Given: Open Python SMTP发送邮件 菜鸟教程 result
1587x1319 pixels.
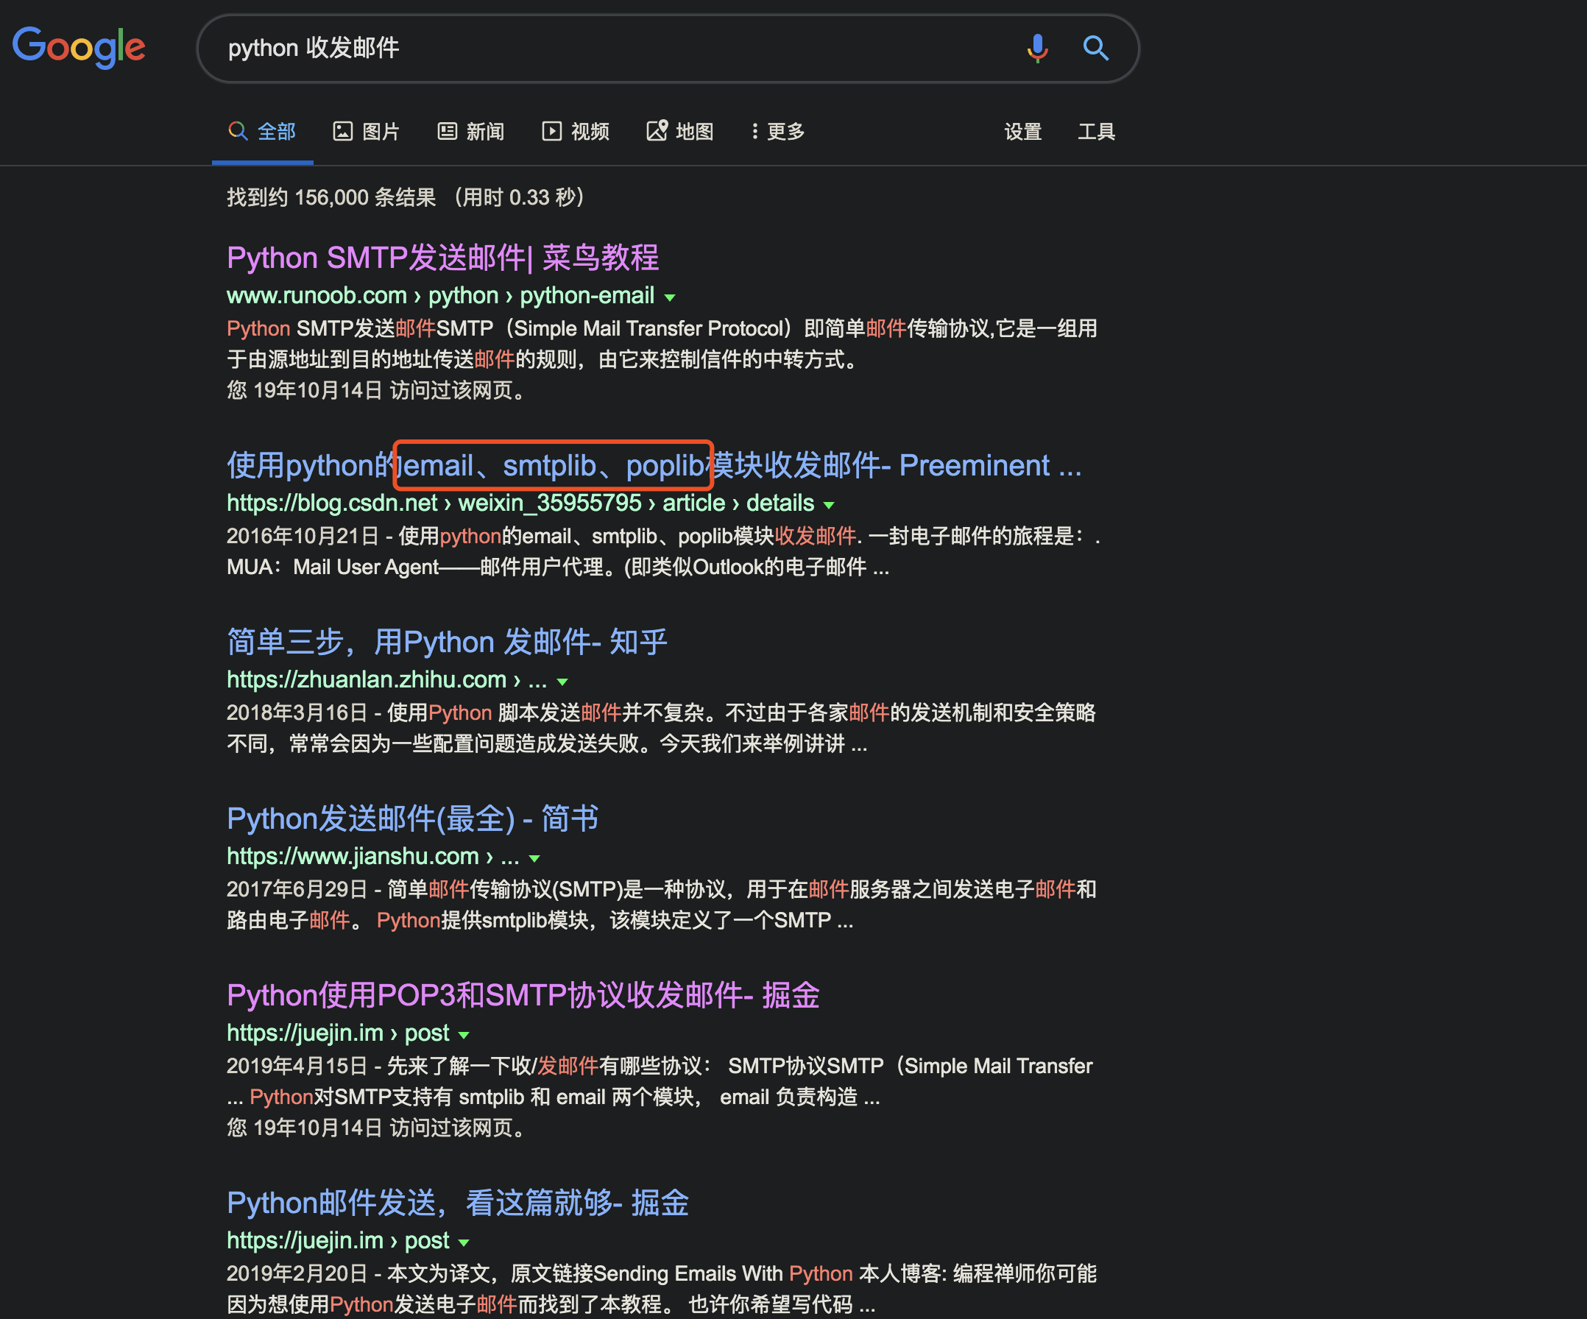Looking at the screenshot, I should (443, 258).
